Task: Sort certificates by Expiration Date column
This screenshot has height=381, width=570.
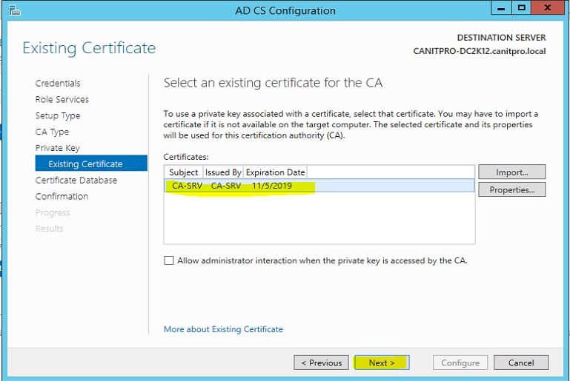Action: [x=275, y=172]
